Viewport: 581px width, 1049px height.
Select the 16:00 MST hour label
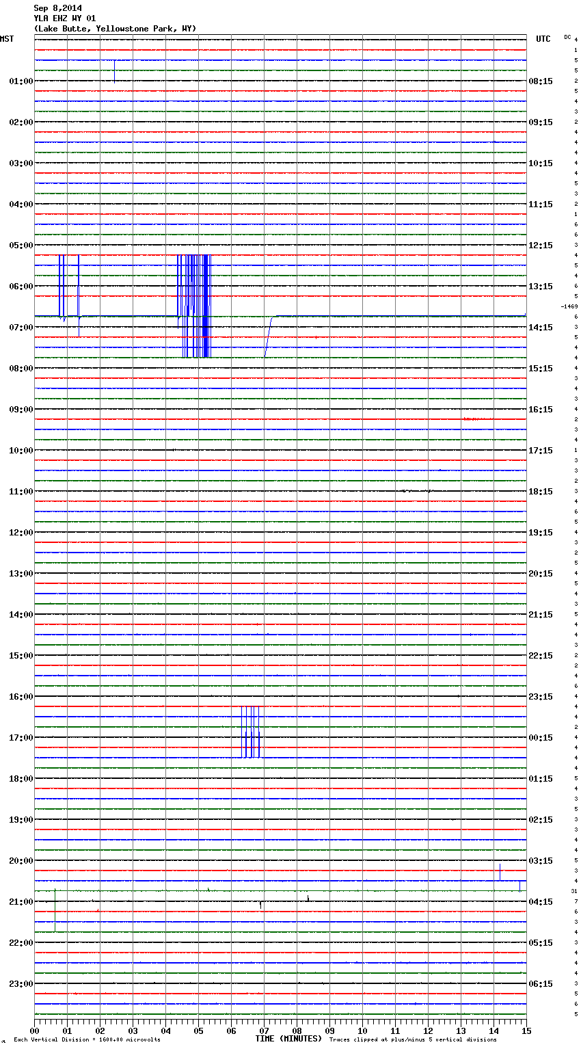point(21,697)
